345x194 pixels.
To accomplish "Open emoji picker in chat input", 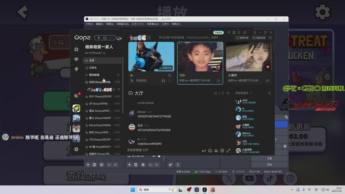I will click(210, 150).
